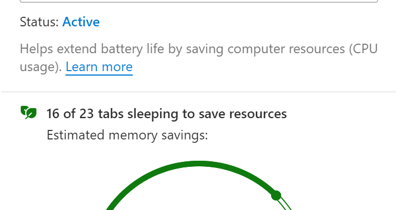Screen dimensions: 400x210
Task: Click the word "battery" in the description
Action: (x=122, y=49)
